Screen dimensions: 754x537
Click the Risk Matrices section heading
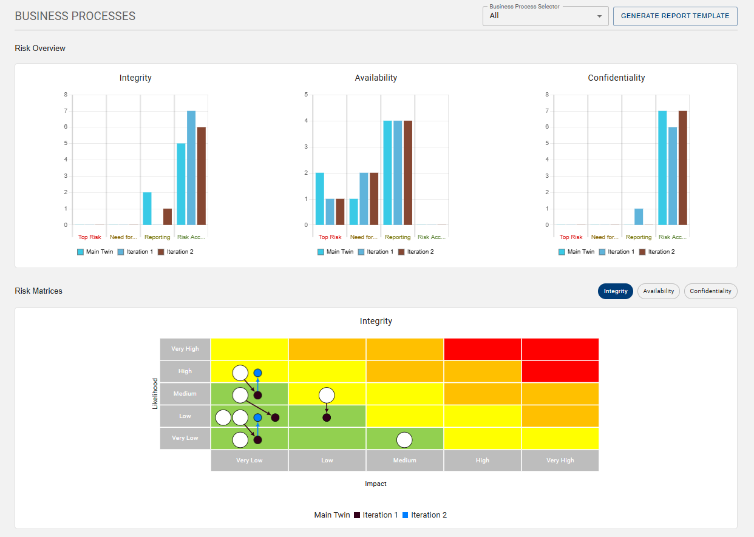pos(39,291)
